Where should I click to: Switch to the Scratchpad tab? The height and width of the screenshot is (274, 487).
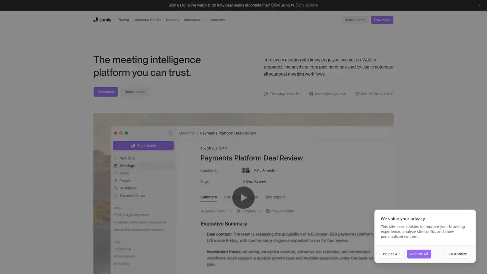click(x=275, y=197)
